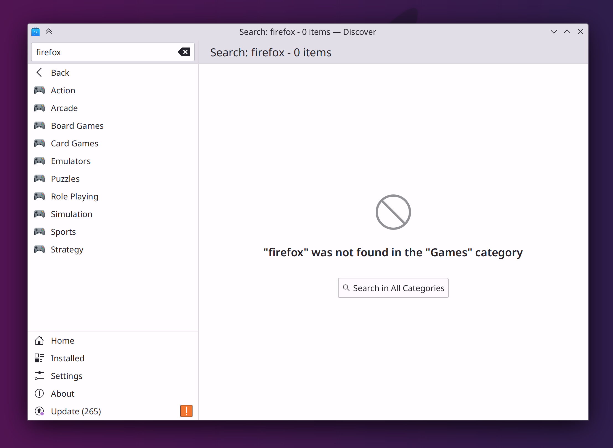Roll up the window with the double-chevron button
This screenshot has width=613, height=448.
coord(49,32)
